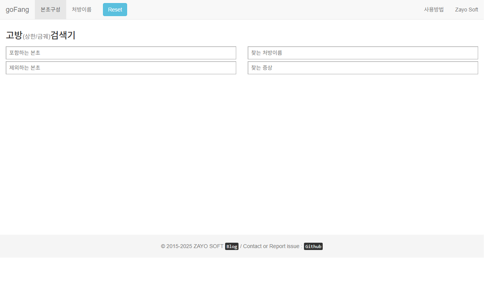Click empty navbar space right of Reset
490x294 pixels.
pos(268,10)
